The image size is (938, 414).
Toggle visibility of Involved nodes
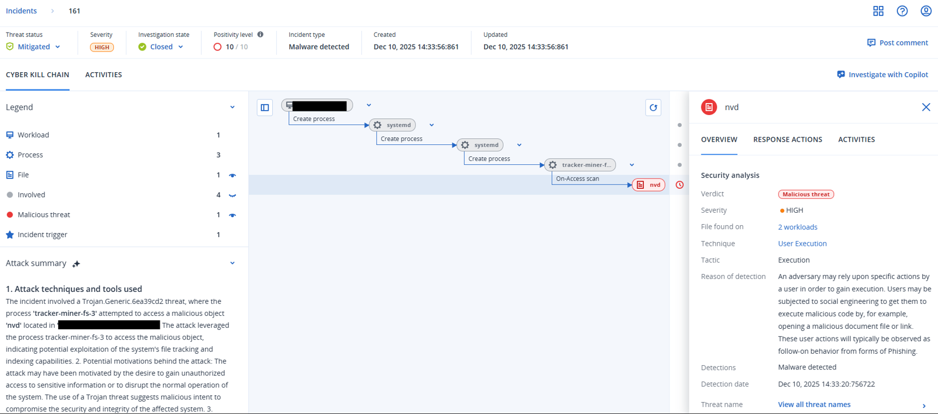tap(232, 195)
